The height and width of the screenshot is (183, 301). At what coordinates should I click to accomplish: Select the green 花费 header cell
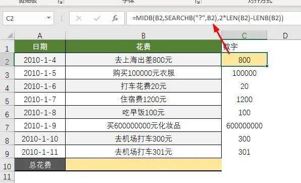pos(143,47)
